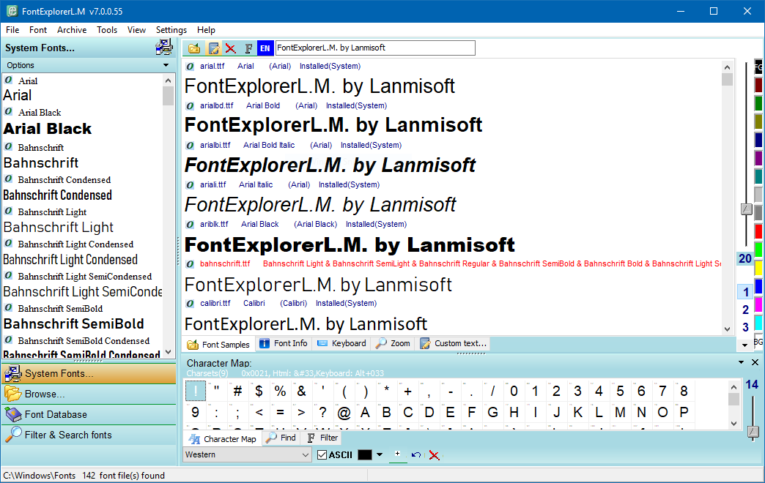Viewport: 765px width, 483px height.
Task: Click the black character color swatch
Action: 364,454
